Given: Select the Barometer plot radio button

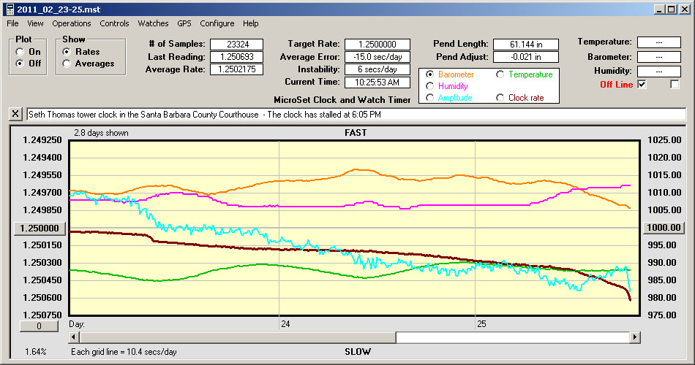Looking at the screenshot, I should (x=430, y=74).
